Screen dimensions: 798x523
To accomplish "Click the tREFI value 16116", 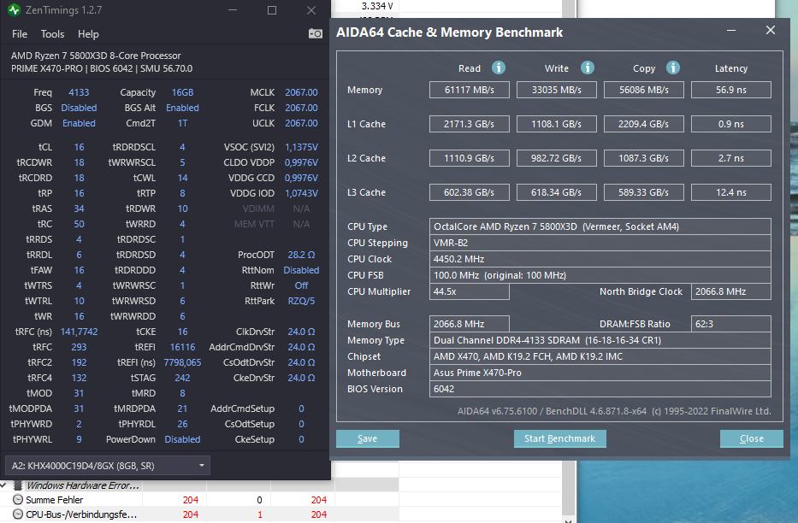I will point(182,347).
